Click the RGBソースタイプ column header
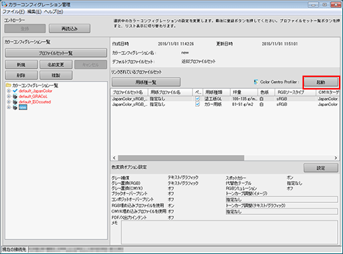The height and width of the screenshot is (254, 343). (x=295, y=92)
